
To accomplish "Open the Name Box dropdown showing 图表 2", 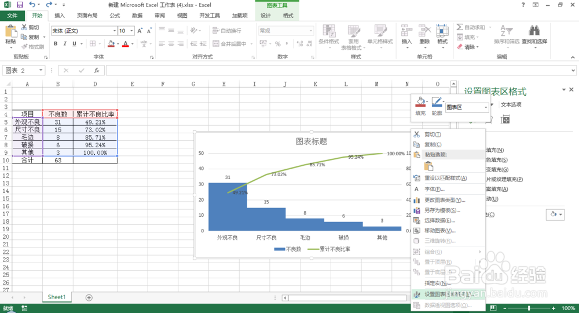I will [41, 70].
